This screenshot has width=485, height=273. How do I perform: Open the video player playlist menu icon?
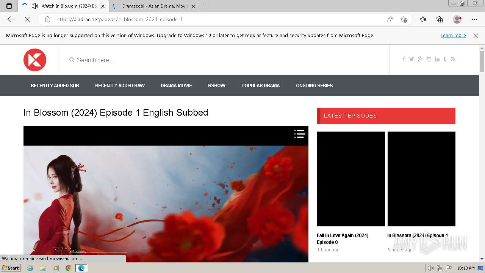(300, 134)
